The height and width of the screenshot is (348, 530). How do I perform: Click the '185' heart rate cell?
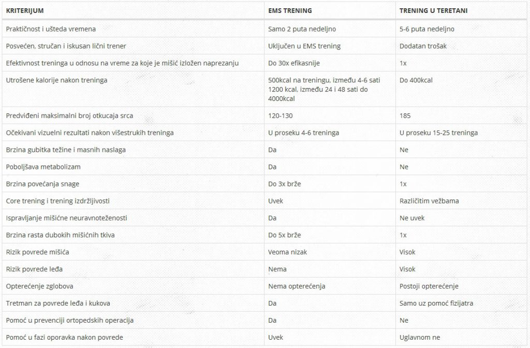pos(405,115)
